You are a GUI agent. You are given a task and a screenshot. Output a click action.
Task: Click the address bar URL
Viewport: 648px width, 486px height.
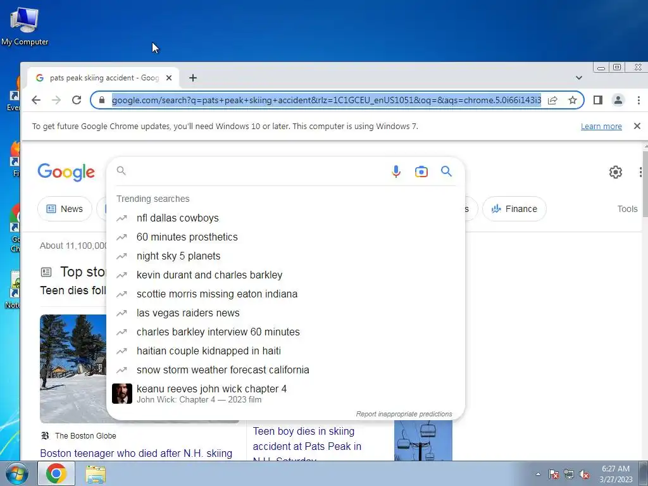point(327,100)
